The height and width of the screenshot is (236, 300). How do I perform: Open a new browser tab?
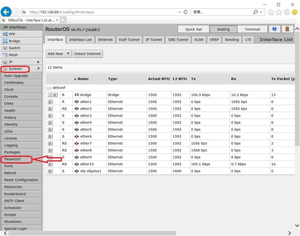click(x=63, y=20)
